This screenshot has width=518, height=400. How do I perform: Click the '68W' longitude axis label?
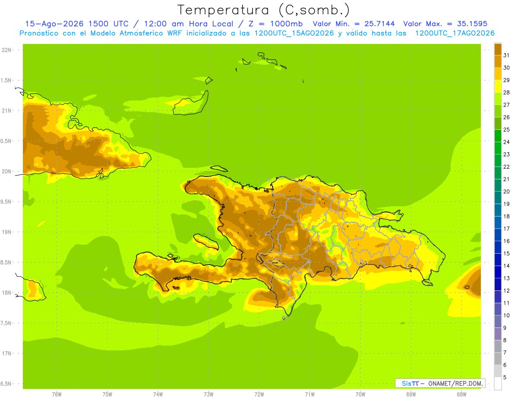click(461, 394)
